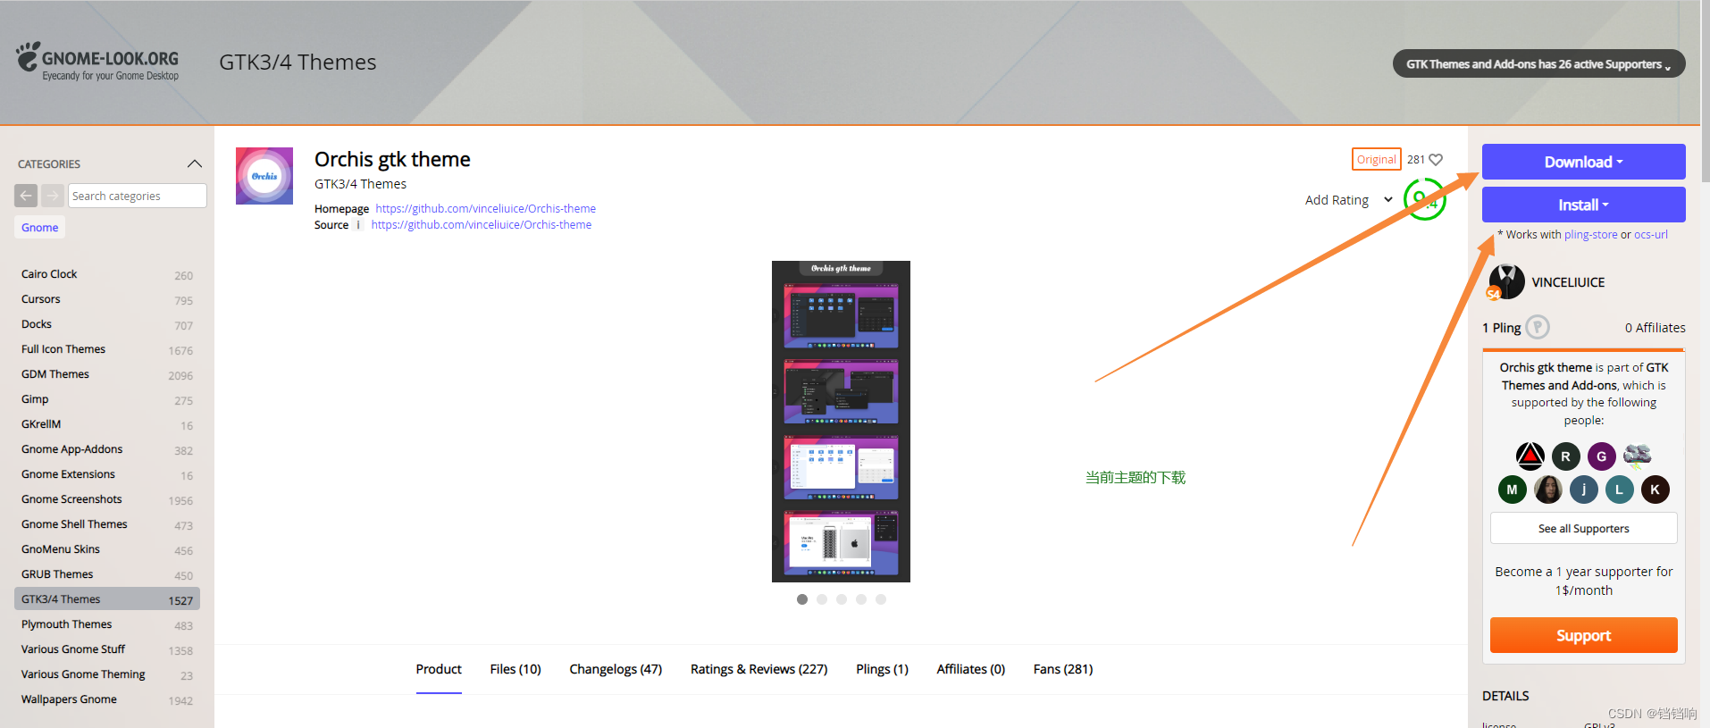Select Cairo Clock category

click(x=49, y=274)
